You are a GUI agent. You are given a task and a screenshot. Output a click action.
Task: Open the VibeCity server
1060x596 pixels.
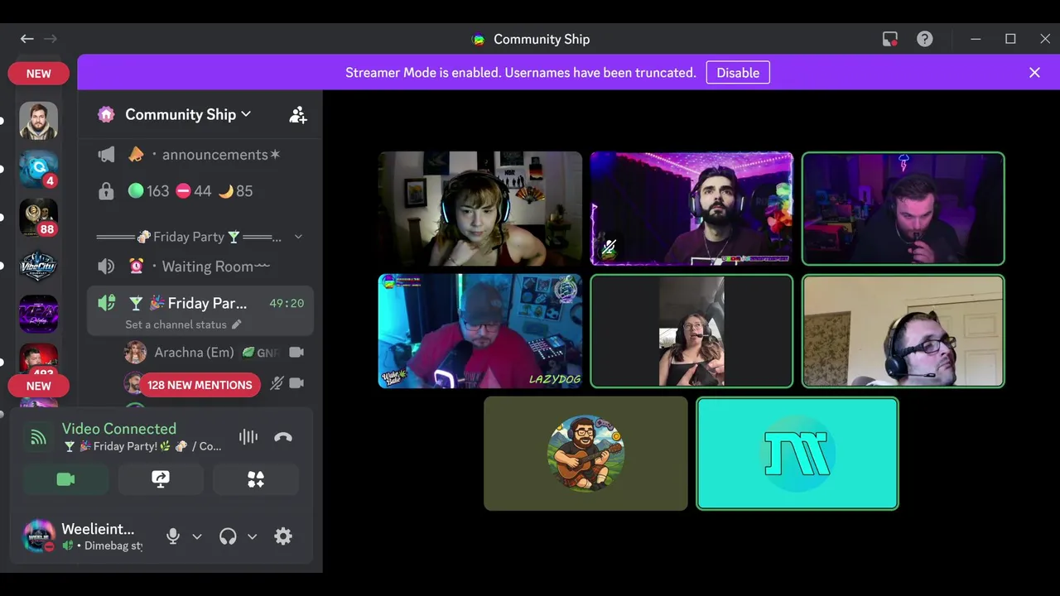[38, 266]
